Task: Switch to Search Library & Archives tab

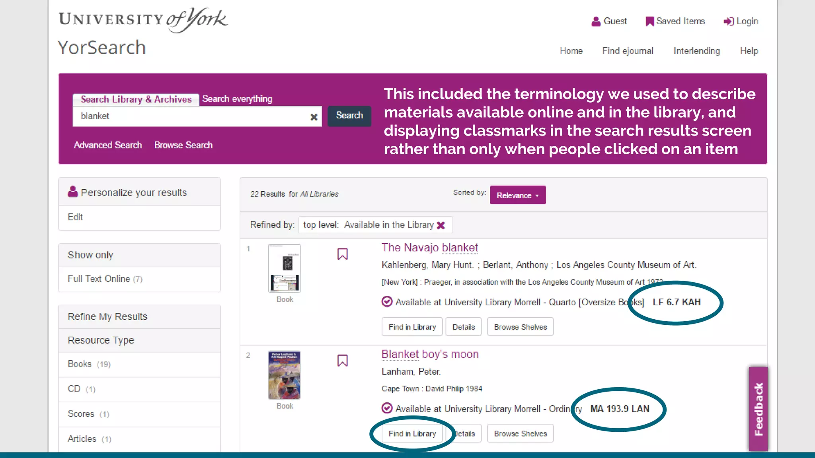Action: coord(136,99)
